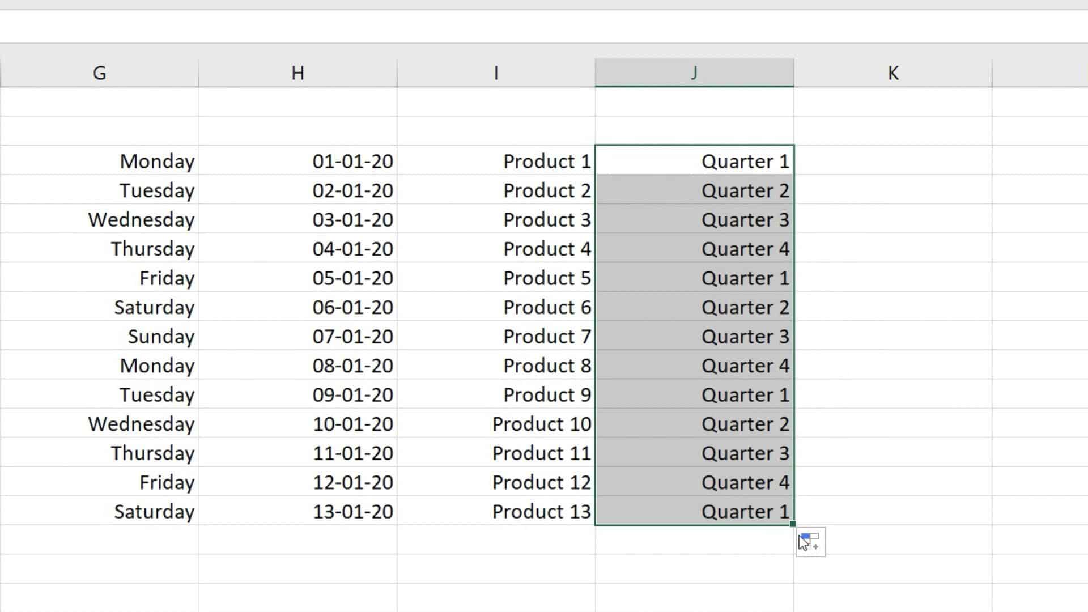Select column header J
Viewport: 1088px width, 612px height.
(x=694, y=72)
